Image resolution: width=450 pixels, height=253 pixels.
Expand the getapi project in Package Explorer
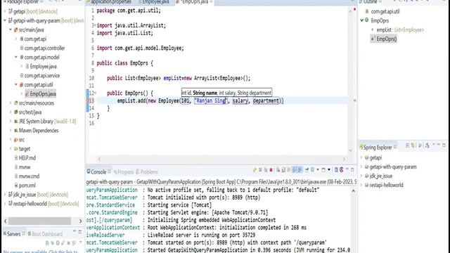[5, 11]
